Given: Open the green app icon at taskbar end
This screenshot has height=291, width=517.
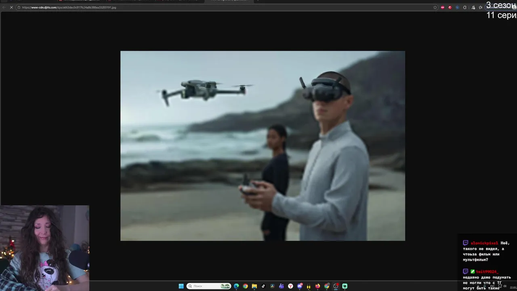Looking at the screenshot, I should [345, 286].
